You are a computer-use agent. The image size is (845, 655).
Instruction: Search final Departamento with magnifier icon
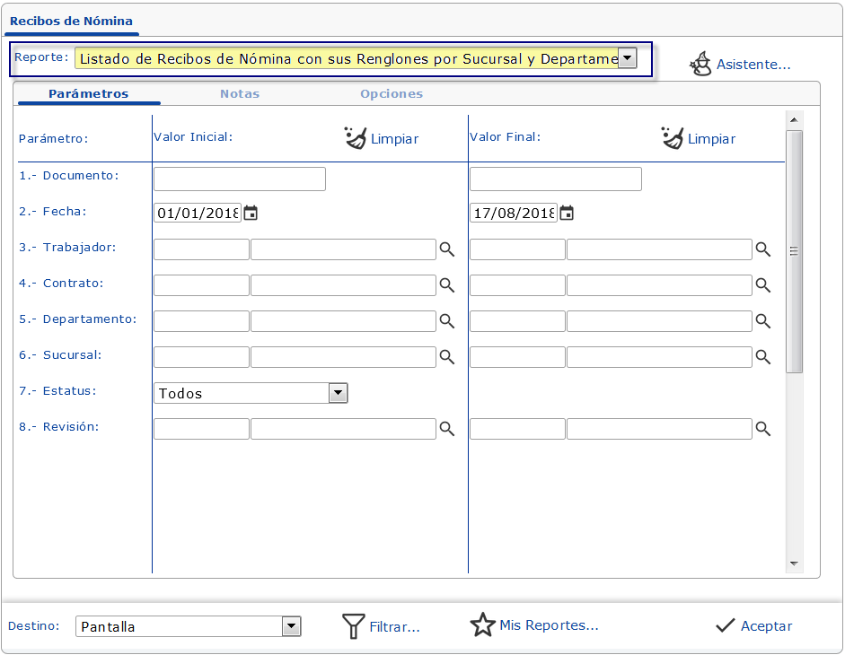pyautogui.click(x=763, y=321)
